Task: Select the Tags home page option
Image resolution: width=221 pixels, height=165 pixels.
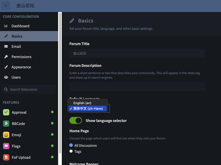Action: 71,151
